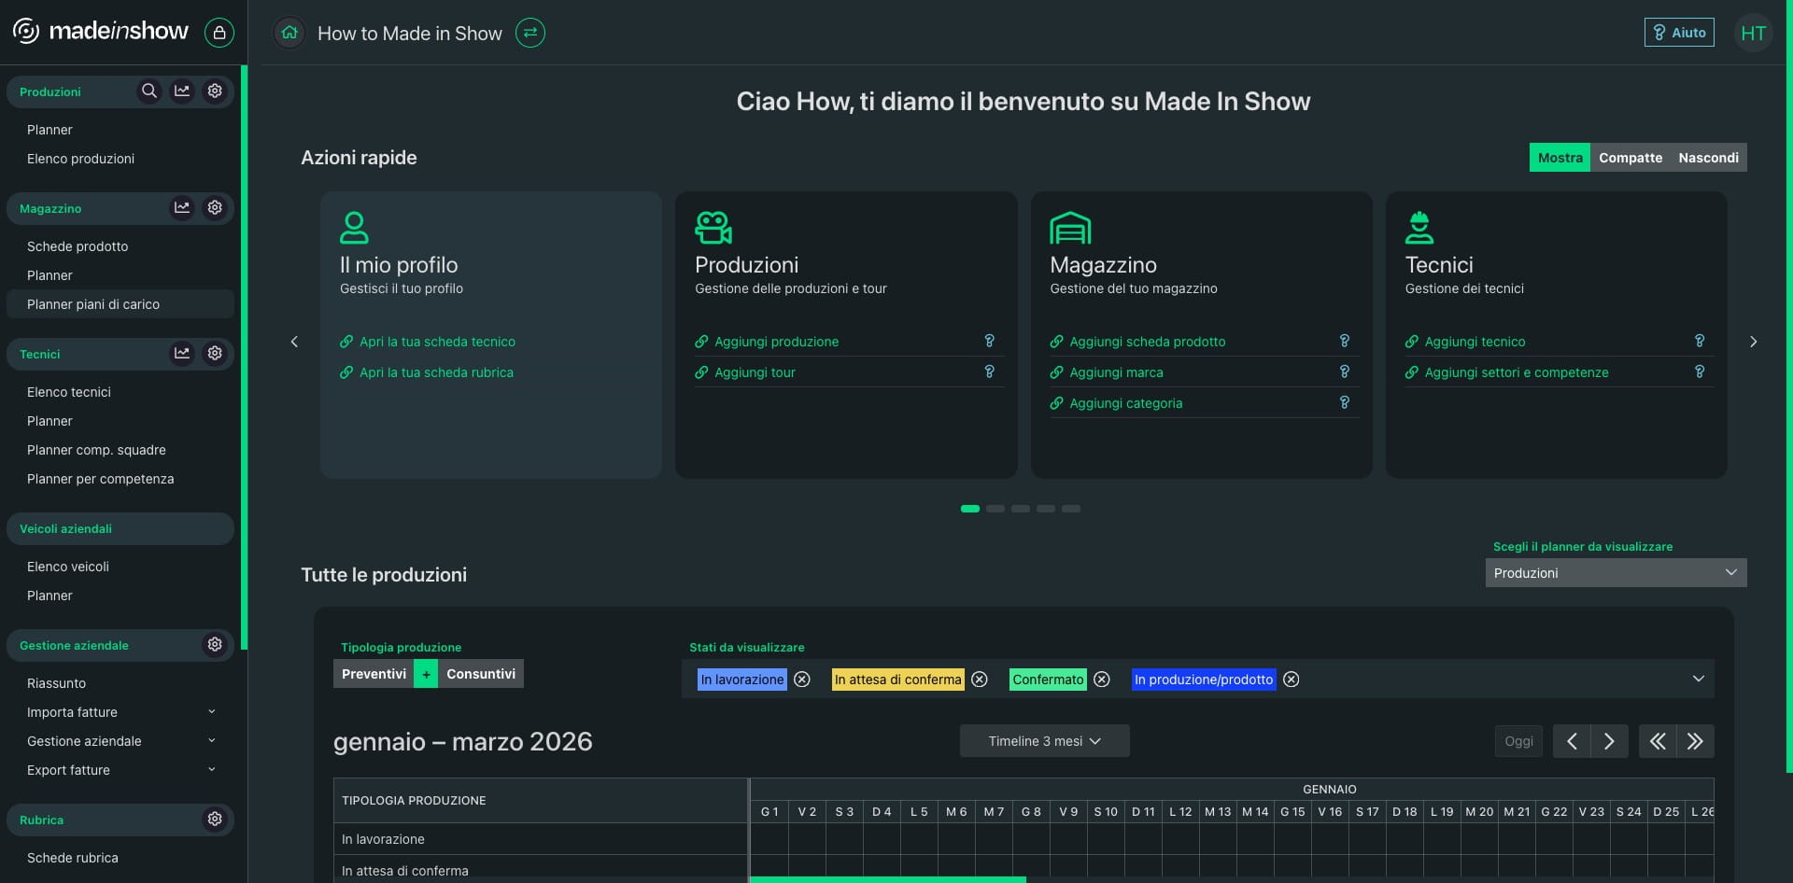Screen dimensions: 1793x883
Task: Click the Aiuto help button
Action: click(x=1679, y=33)
